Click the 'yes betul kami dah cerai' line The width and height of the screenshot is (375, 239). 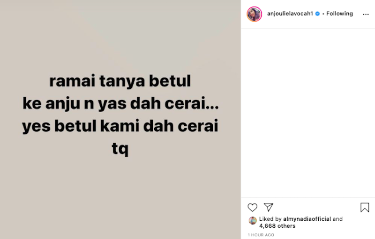point(120,126)
